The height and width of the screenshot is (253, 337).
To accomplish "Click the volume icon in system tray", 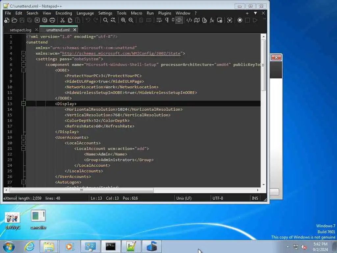I will pos(304,247).
